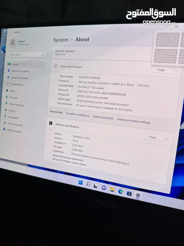Open Microsoft Store from taskbar
This screenshot has width=184, height=246.
tap(129, 193)
